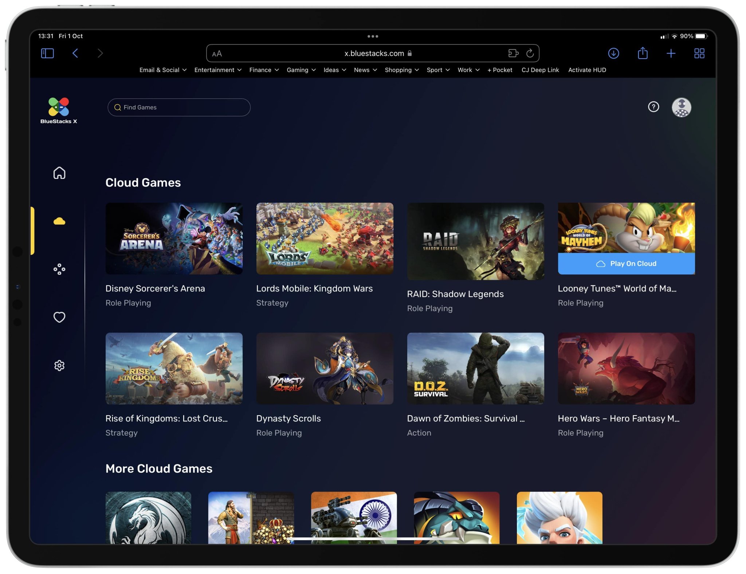Open Favorites heart icon in sidebar
The image size is (746, 574).
pos(59,317)
